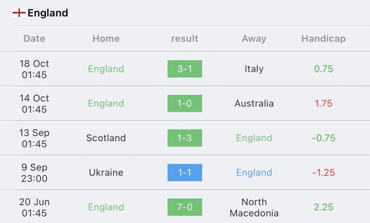The width and height of the screenshot is (370, 223).
Task: Open the 18 Oct match row date
Action: pyautogui.click(x=34, y=69)
